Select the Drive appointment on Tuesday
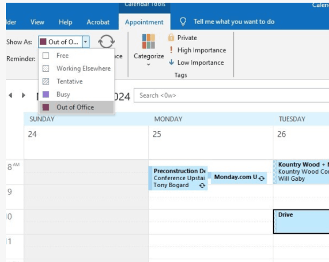The height and width of the screenshot is (262, 329). pyautogui.click(x=301, y=221)
